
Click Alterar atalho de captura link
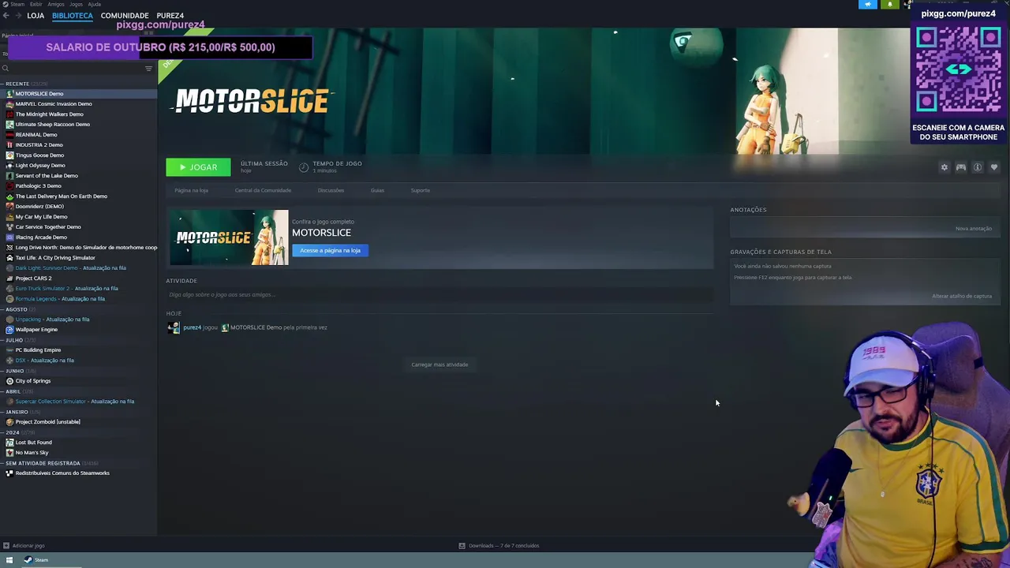point(961,297)
